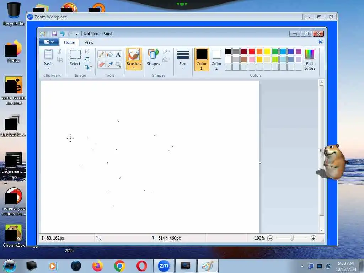364x273 pixels.
Task: Open the Firefox desktop shortcut
Action: [14, 51]
